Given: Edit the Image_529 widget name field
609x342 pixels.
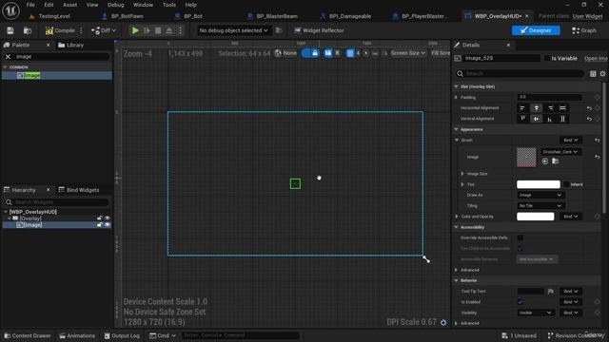Looking at the screenshot, I should pos(501,58).
